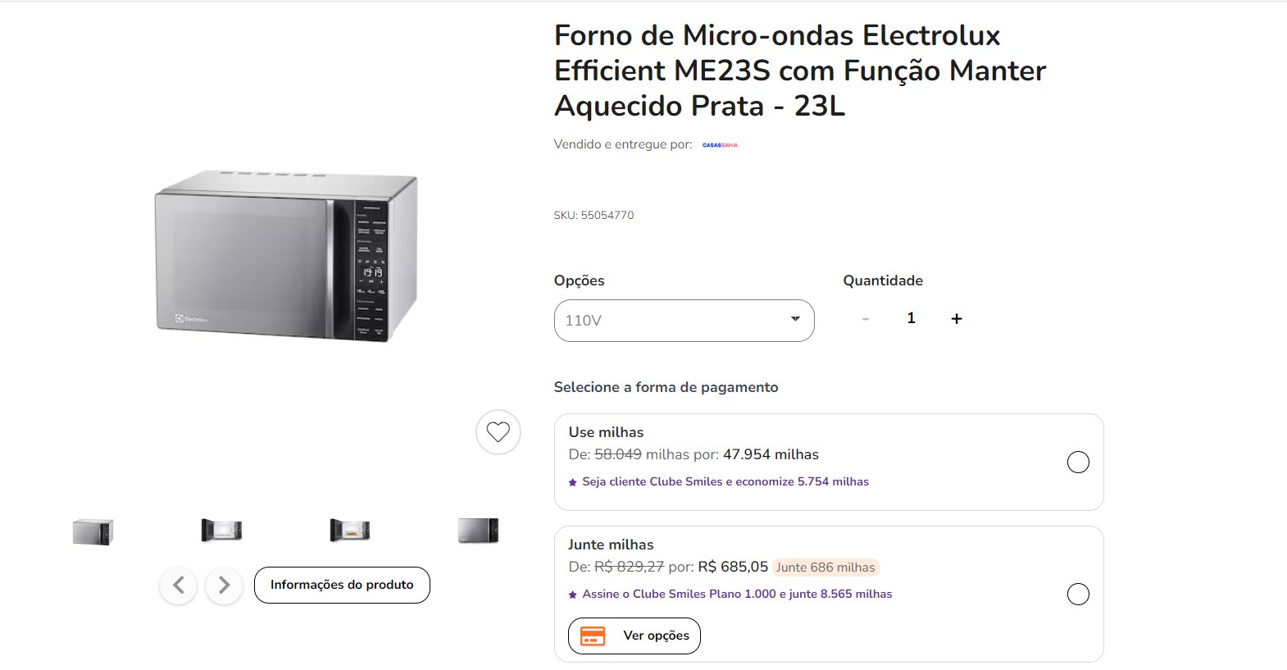This screenshot has height=670, width=1287.
Task: Click the main microwave product image
Action: [286, 255]
